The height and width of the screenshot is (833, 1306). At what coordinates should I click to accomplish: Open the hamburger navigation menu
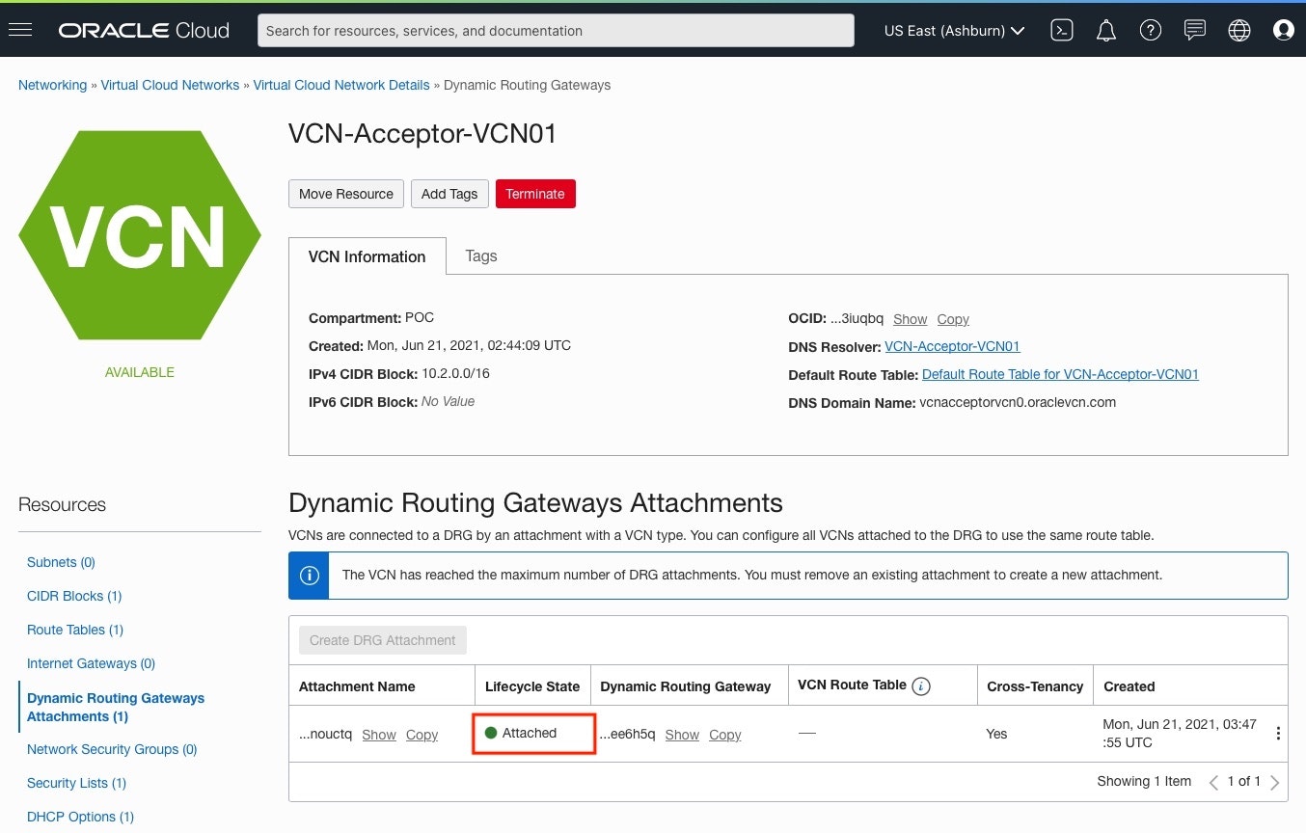tap(20, 30)
